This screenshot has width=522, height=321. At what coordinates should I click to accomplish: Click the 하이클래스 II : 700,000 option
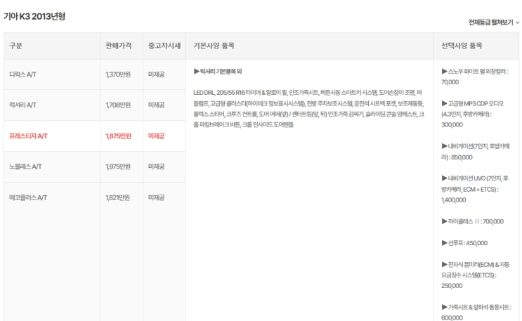tap(472, 221)
